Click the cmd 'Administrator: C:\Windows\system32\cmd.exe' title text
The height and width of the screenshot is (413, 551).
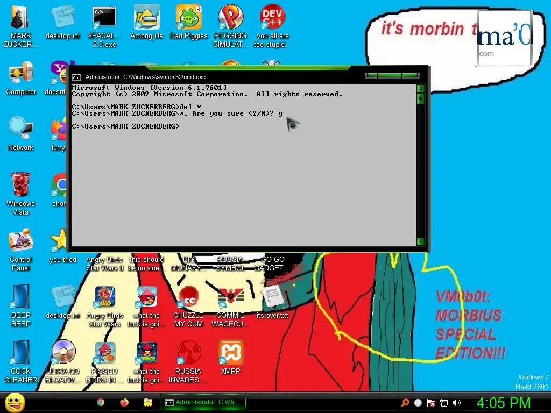coord(145,77)
